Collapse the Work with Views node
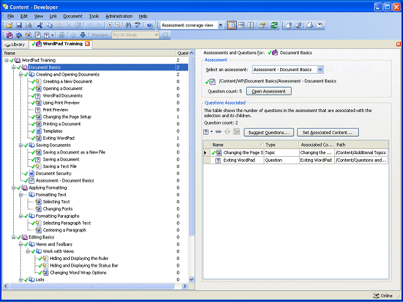The image size is (403, 302). 28,252
